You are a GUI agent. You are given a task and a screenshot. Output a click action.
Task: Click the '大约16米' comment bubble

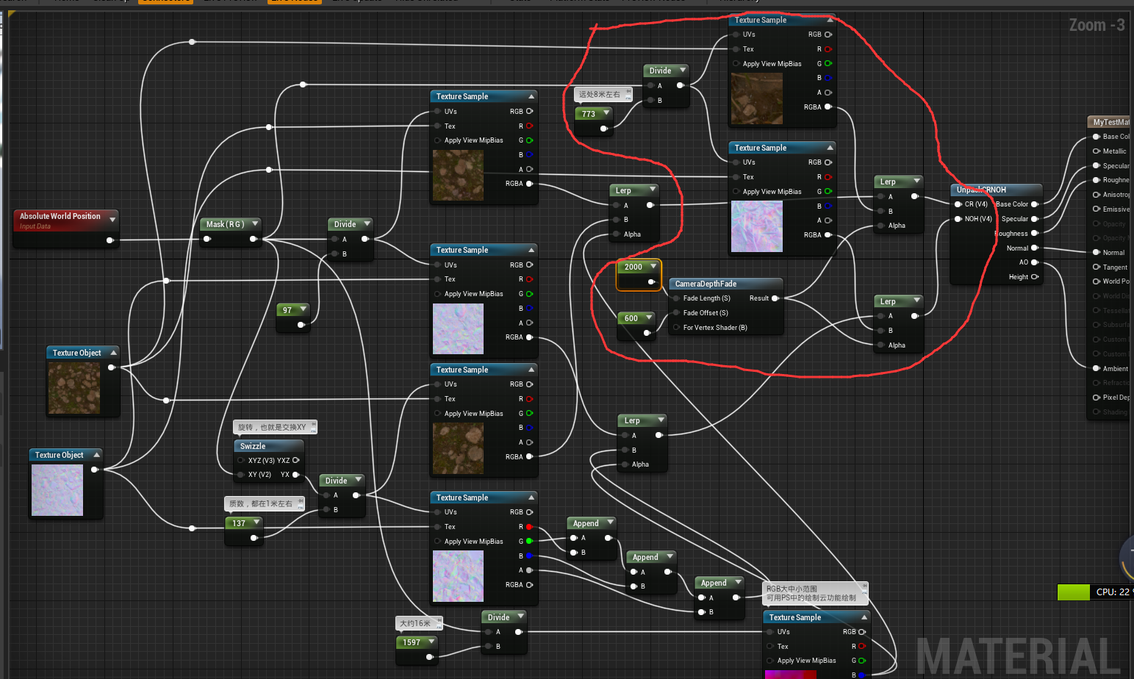(x=419, y=623)
